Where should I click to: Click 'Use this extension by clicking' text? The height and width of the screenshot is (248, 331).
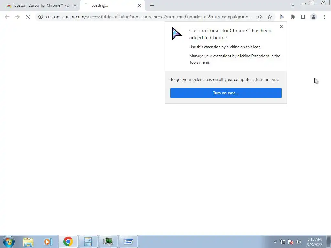tap(225, 47)
